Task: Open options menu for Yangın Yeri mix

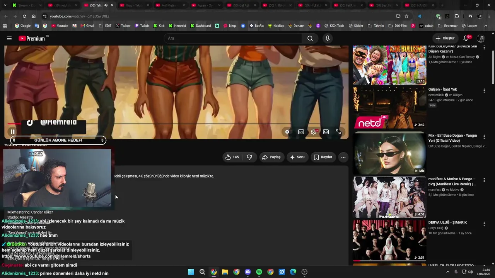Action: [484, 137]
